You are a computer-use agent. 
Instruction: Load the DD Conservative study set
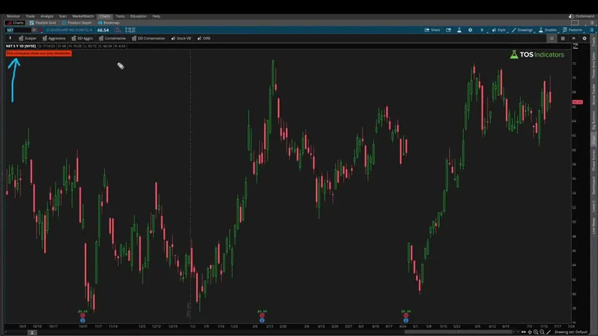(x=148, y=39)
